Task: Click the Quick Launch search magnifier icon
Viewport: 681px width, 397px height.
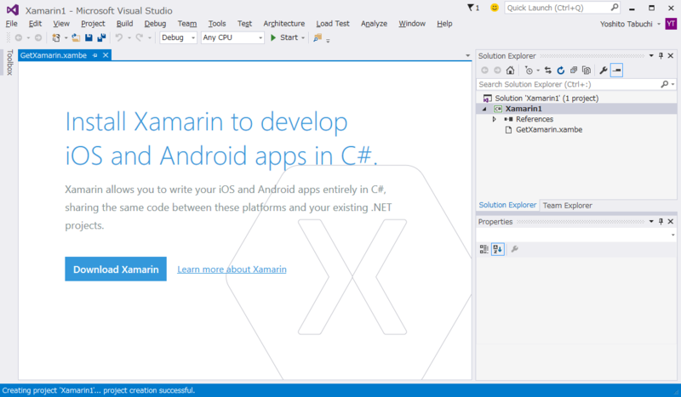Action: point(614,8)
